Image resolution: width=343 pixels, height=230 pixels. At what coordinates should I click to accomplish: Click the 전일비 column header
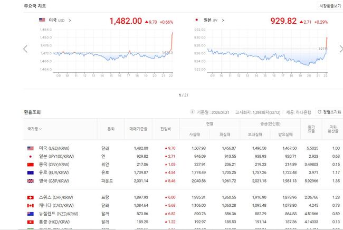coord(167,129)
